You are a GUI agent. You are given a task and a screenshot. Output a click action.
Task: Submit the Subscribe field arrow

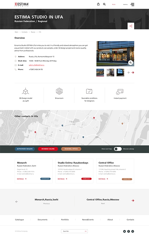(x=86, y=231)
